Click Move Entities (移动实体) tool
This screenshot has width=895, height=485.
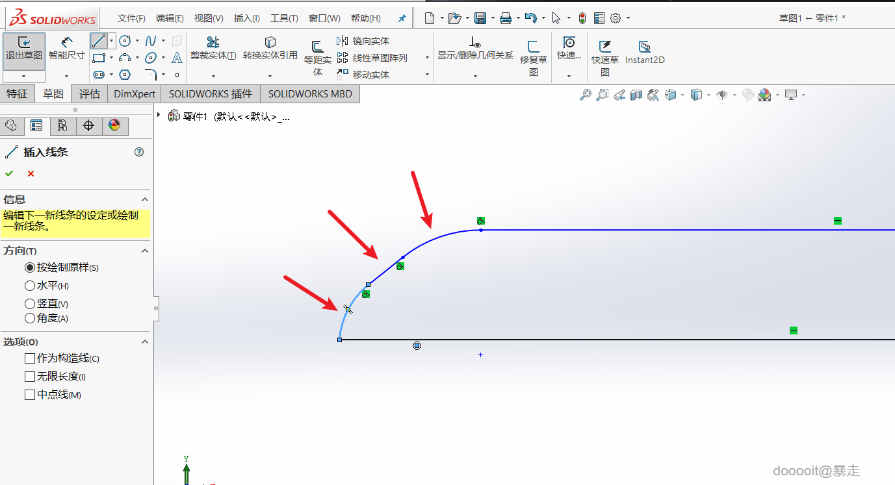pyautogui.click(x=363, y=75)
